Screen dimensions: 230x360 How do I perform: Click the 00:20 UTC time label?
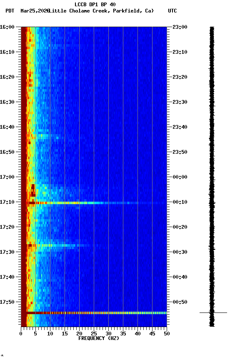click(180, 227)
